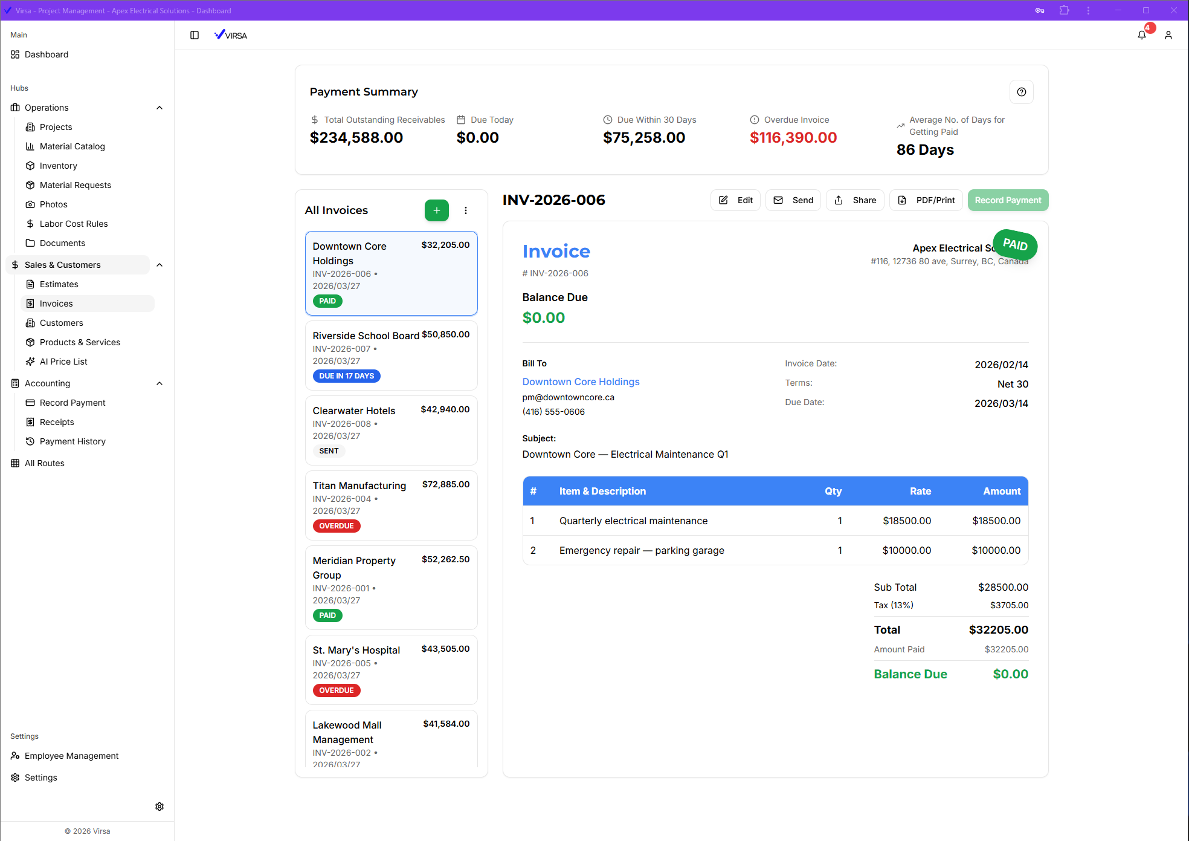Click the Send invoice button
1189x841 pixels.
[793, 200]
